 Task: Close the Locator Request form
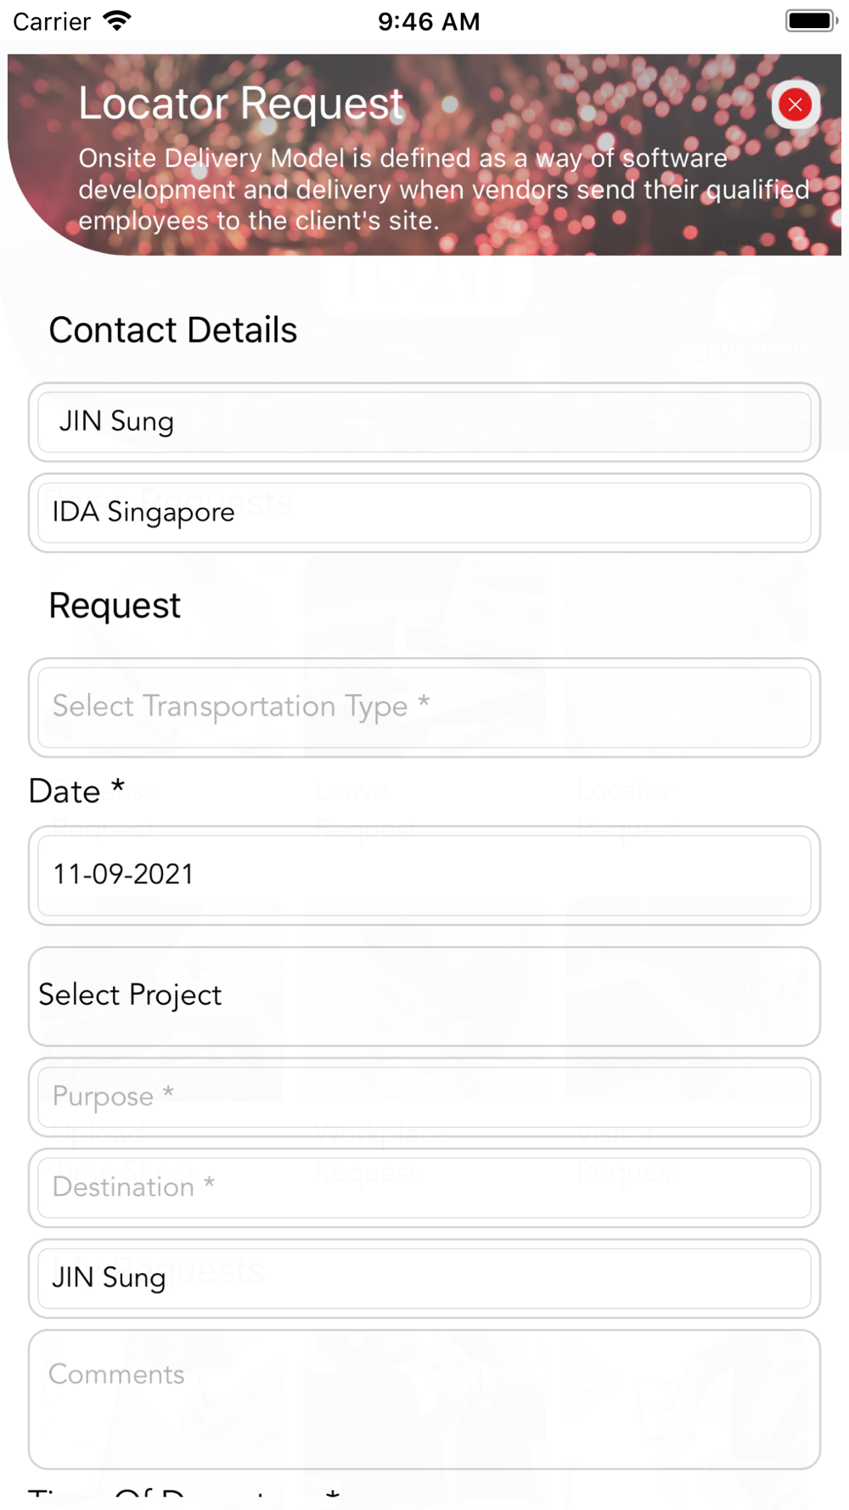pyautogui.click(x=796, y=104)
